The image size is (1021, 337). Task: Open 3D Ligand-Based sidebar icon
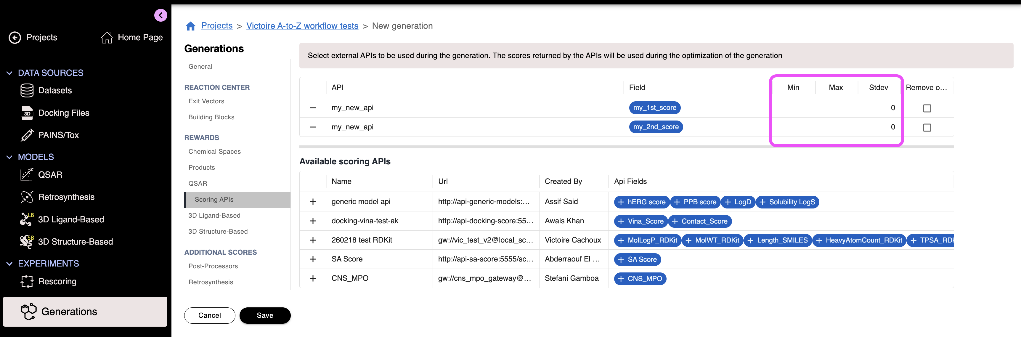(x=27, y=219)
